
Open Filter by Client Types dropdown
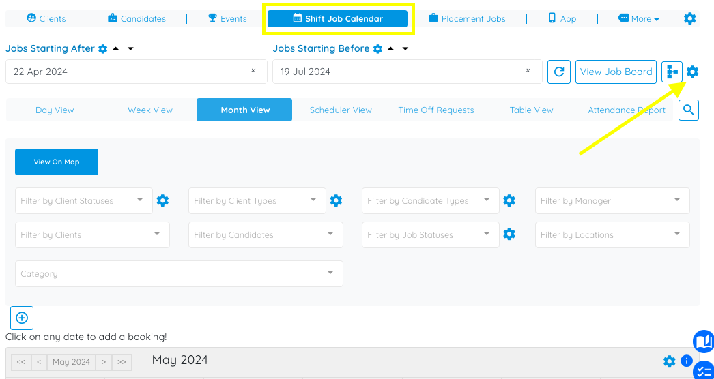(257, 200)
